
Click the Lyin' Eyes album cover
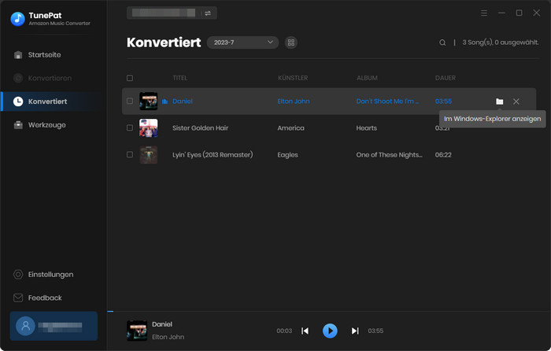click(148, 154)
